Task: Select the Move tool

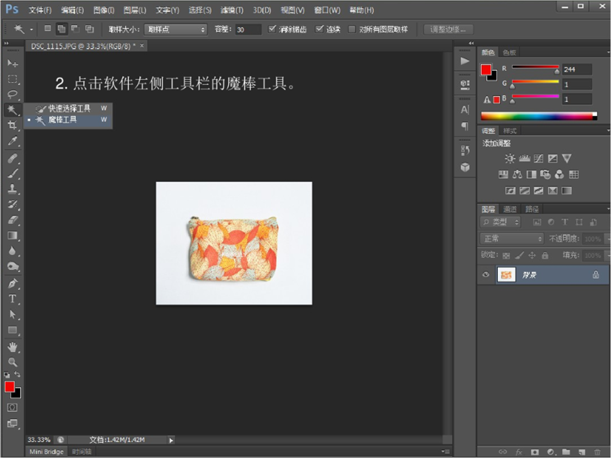Action: pyautogui.click(x=13, y=64)
